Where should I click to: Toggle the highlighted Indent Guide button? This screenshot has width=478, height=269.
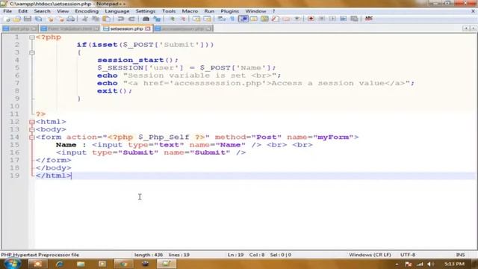[243, 19]
